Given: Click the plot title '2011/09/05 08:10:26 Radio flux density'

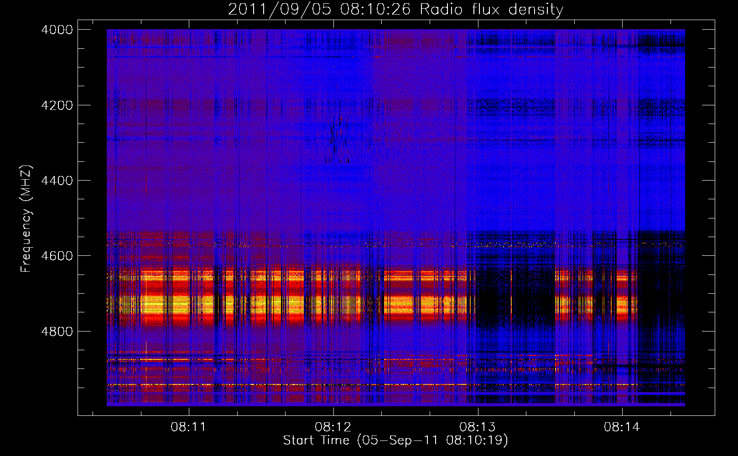Looking at the screenshot, I should [395, 9].
